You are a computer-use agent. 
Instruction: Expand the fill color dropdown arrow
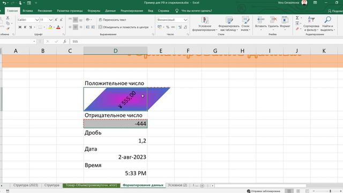[x=54, y=27]
